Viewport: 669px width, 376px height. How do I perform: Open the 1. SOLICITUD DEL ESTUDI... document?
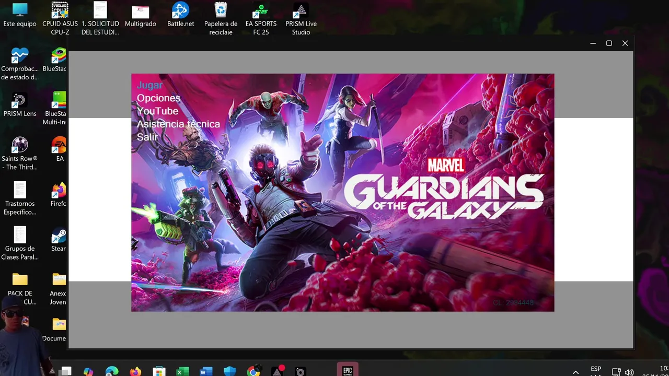pyautogui.click(x=100, y=18)
